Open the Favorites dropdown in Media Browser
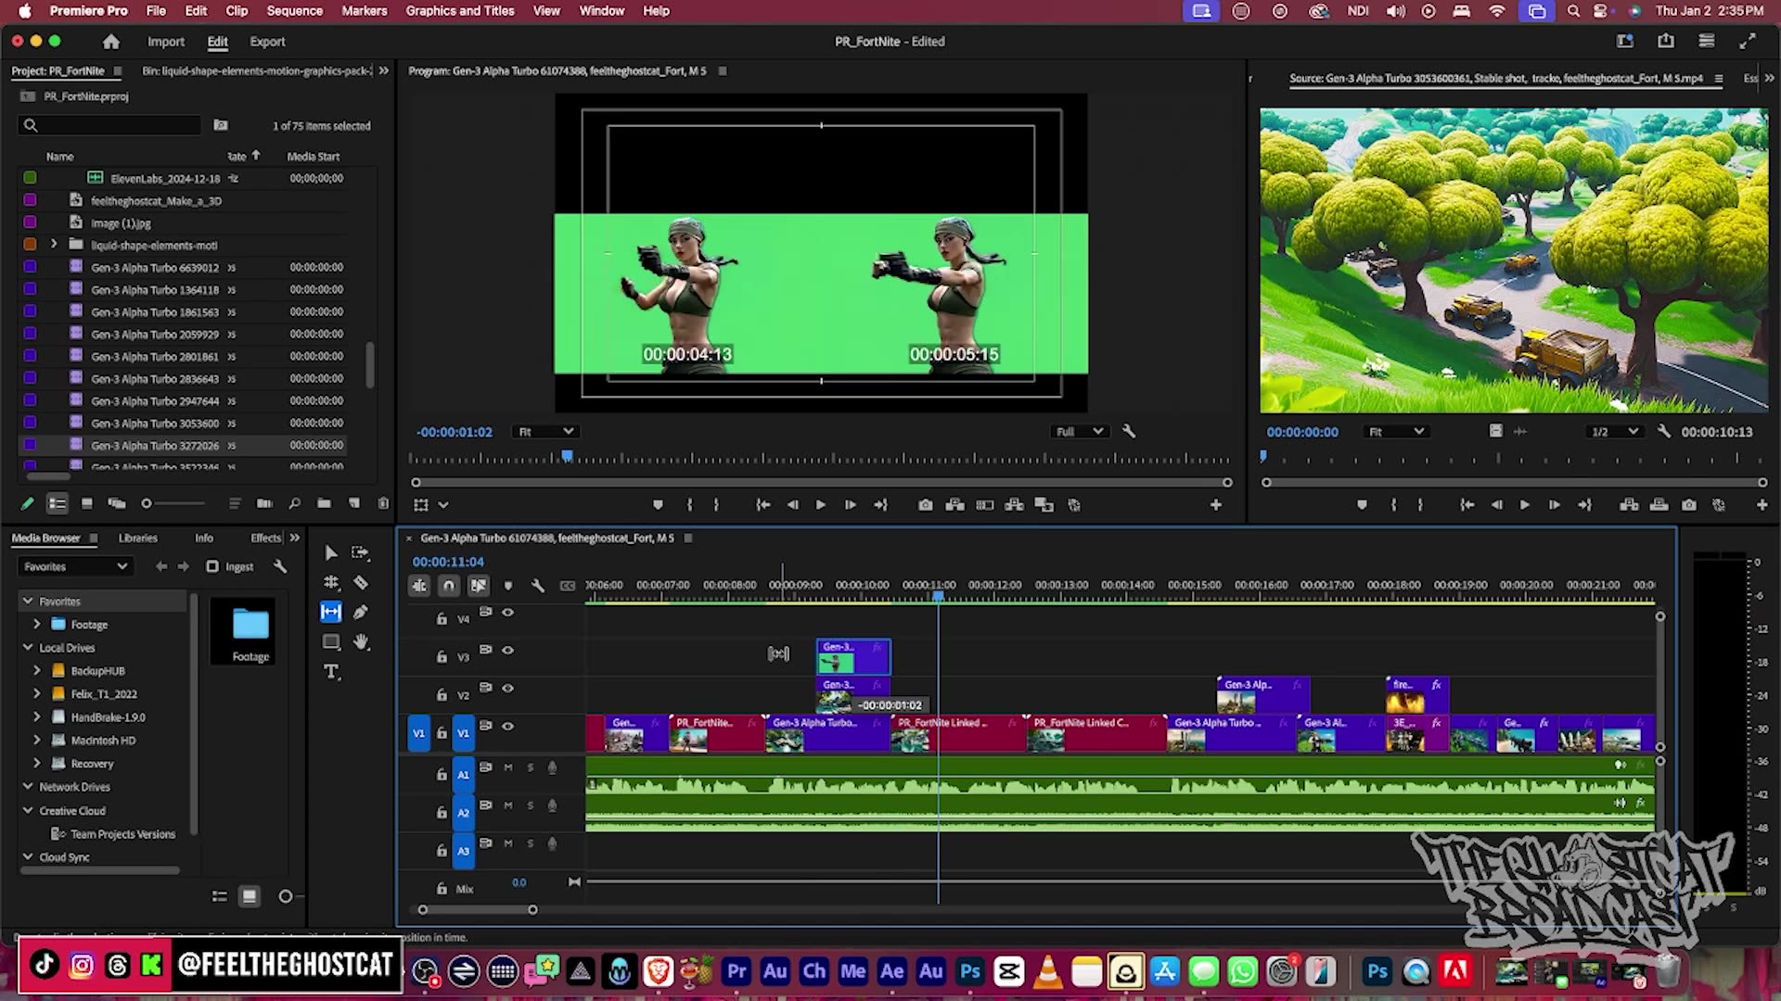 point(75,566)
